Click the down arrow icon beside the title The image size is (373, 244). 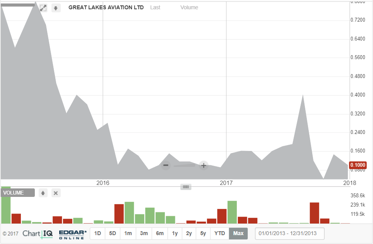pyautogui.click(x=56, y=8)
